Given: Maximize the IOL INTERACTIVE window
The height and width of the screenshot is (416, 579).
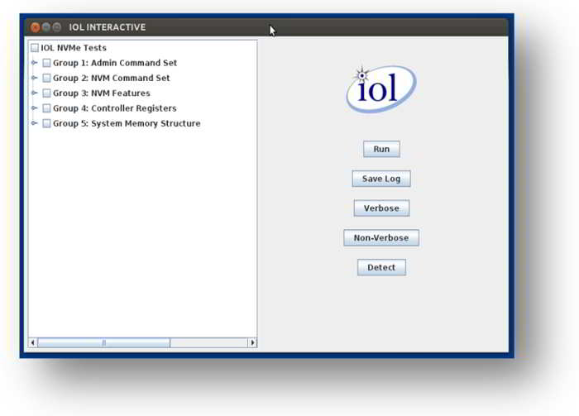Looking at the screenshot, I should [x=57, y=27].
